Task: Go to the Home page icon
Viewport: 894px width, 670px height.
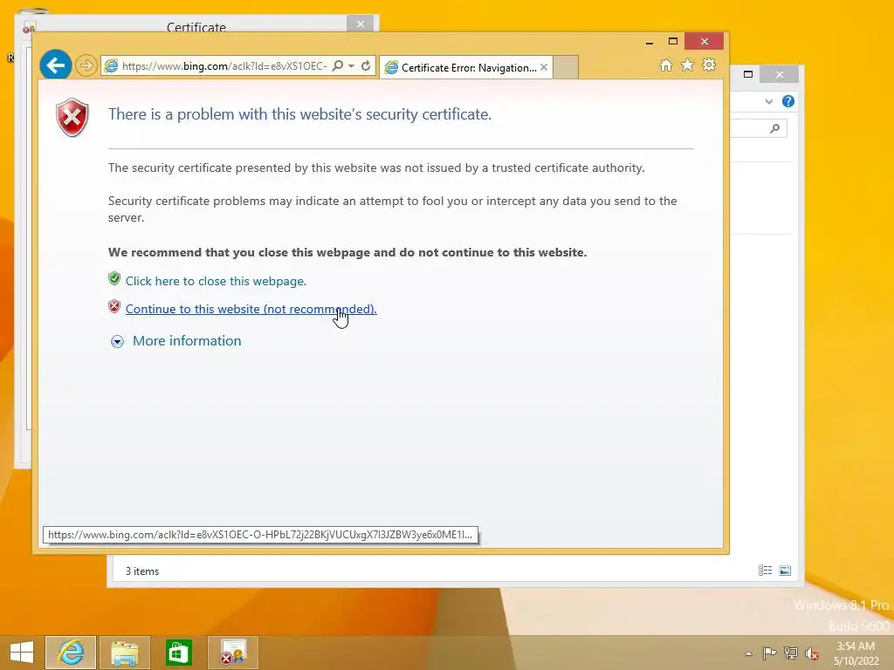Action: pos(666,65)
